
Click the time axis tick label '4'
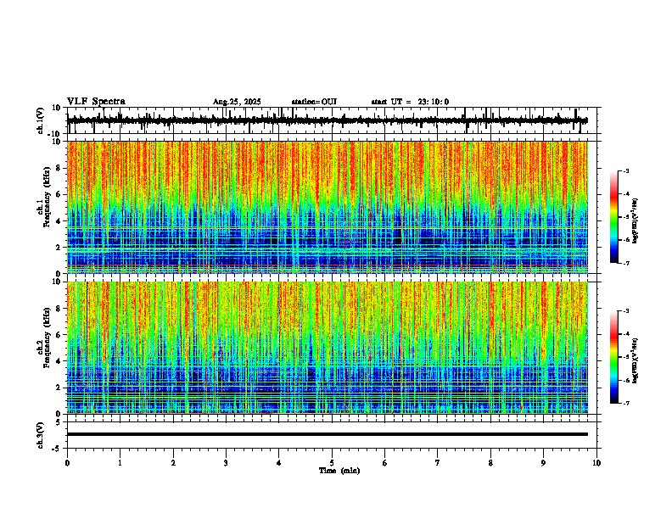click(279, 463)
